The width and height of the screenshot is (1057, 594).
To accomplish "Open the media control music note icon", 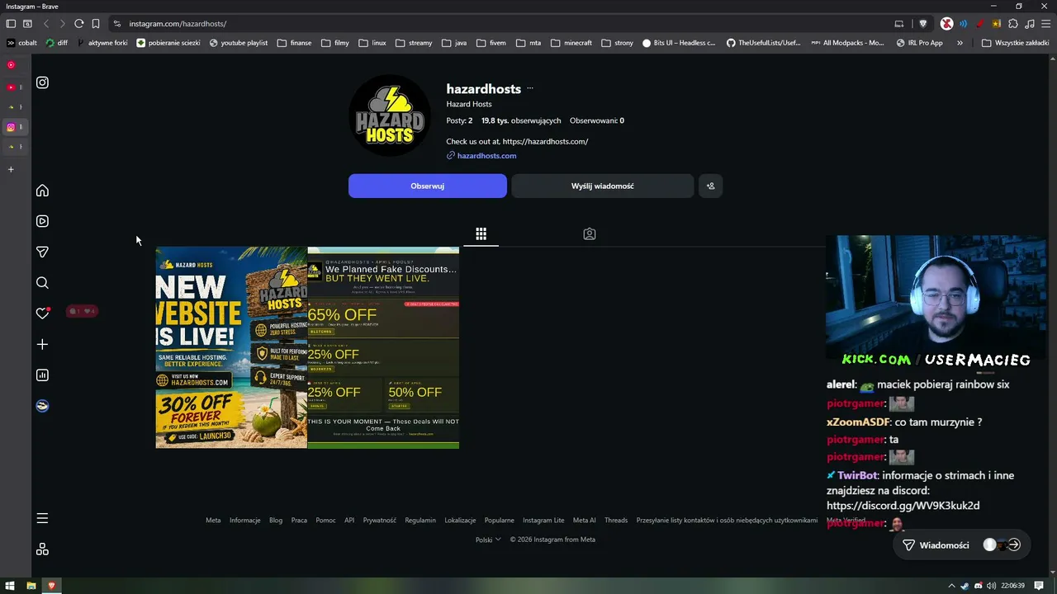I will click(x=1030, y=24).
